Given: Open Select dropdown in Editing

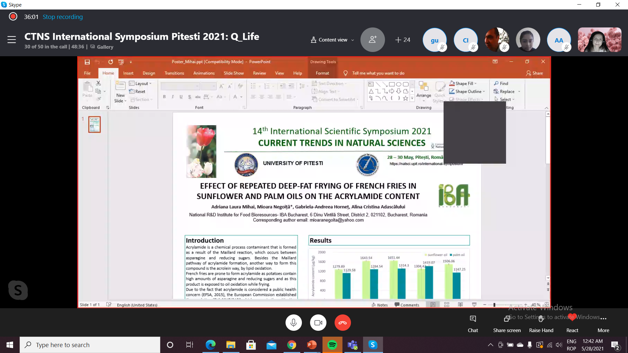Looking at the screenshot, I should pyautogui.click(x=505, y=99).
